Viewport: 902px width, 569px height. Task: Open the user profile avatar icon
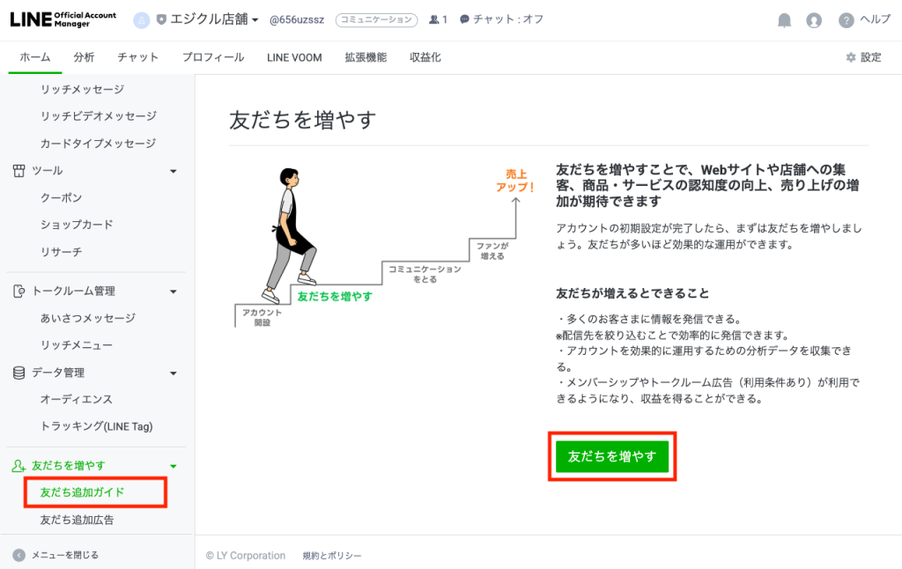[x=813, y=21]
